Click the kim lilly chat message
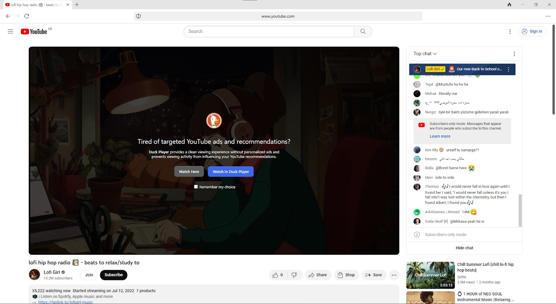Viewport: 556px width, 304px height. click(x=452, y=150)
